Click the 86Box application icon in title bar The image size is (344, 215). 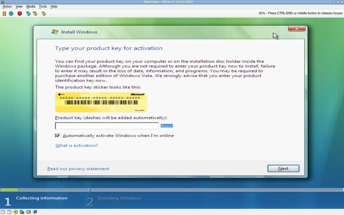2,2
